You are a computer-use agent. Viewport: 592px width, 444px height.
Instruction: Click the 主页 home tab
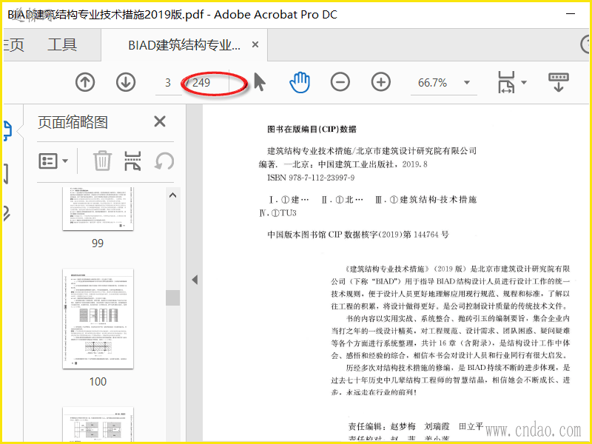pyautogui.click(x=13, y=44)
